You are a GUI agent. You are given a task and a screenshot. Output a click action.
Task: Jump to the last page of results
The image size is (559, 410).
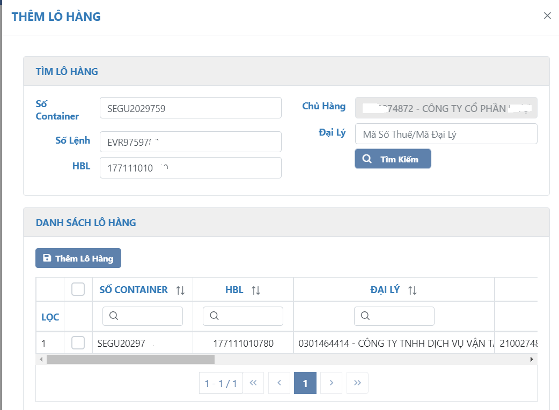point(357,383)
